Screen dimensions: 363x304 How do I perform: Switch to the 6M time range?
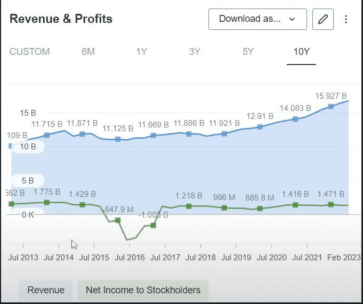88,52
